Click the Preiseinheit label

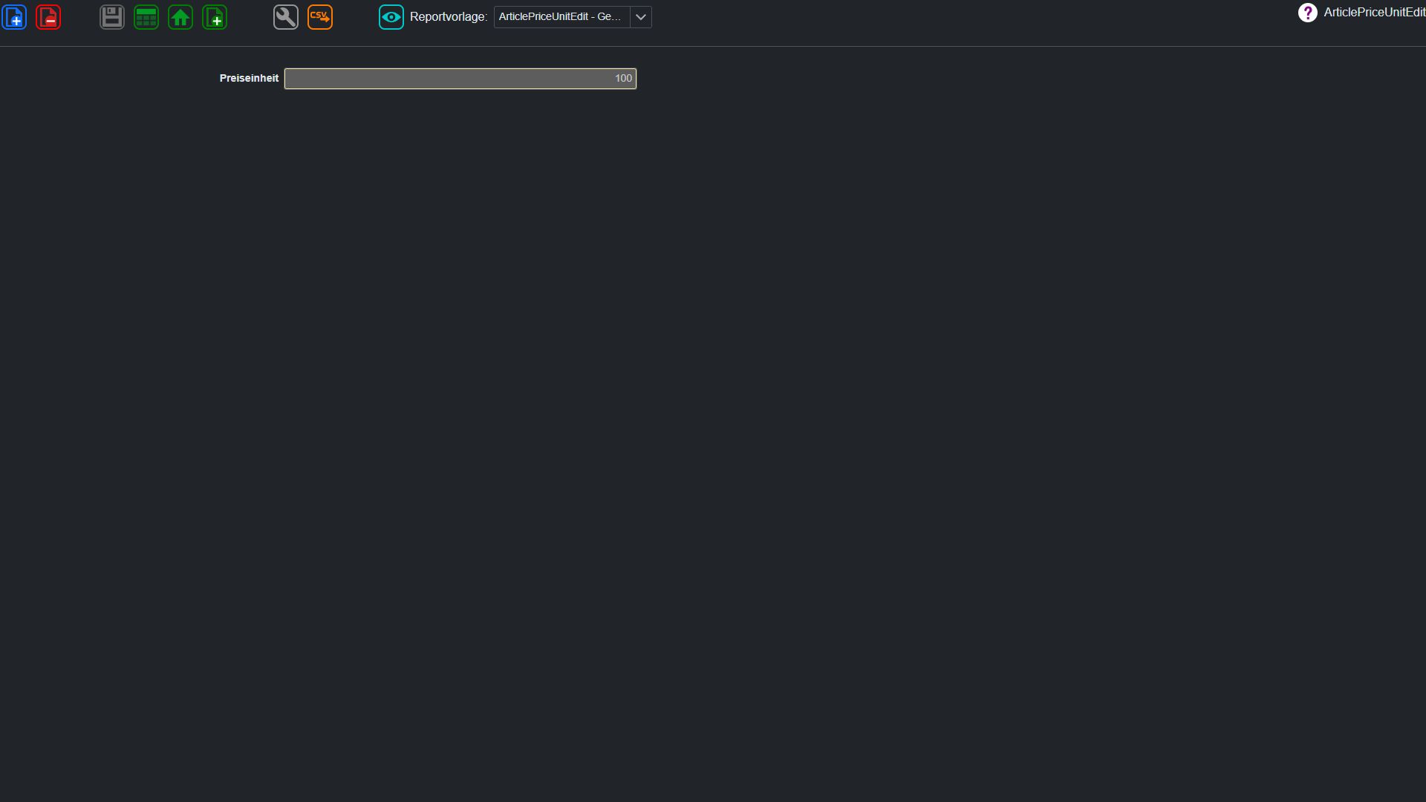(249, 78)
